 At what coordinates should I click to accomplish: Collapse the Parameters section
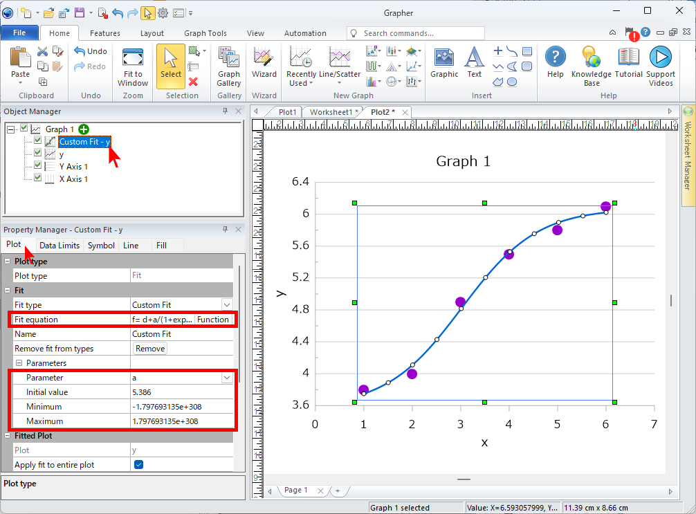point(19,363)
